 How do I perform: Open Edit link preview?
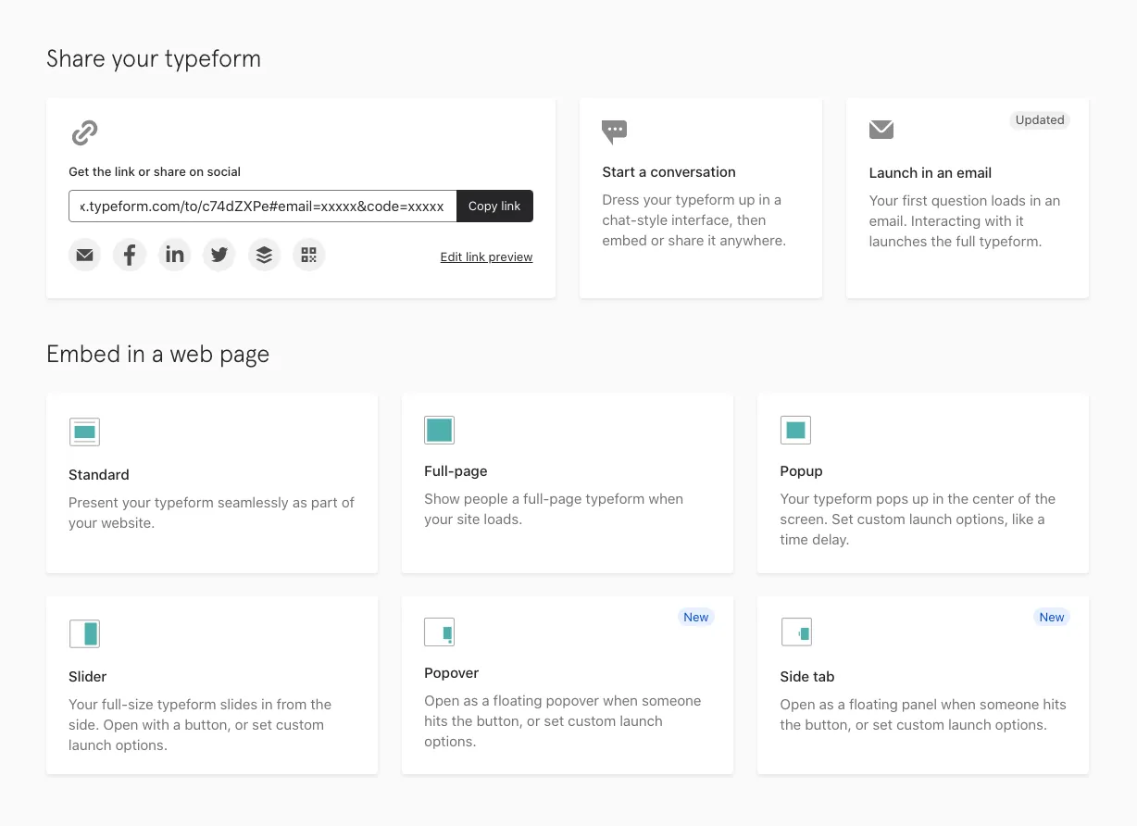pyautogui.click(x=486, y=257)
